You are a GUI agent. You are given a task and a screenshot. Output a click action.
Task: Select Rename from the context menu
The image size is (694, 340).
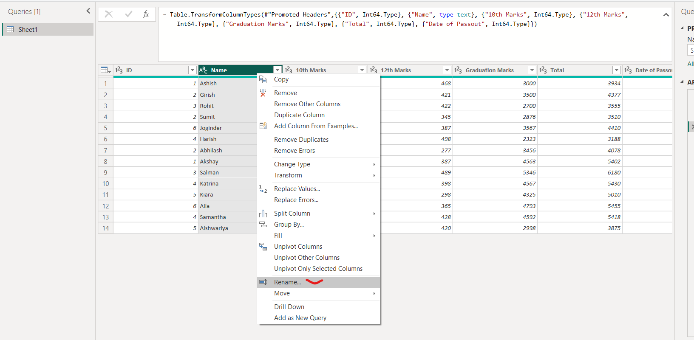click(x=287, y=282)
